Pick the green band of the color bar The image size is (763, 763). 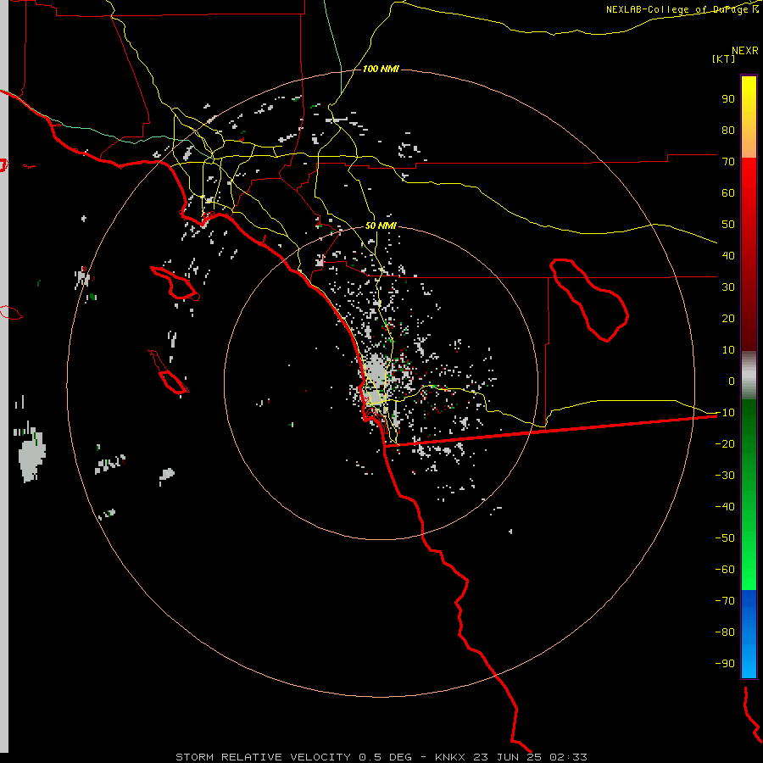749,495
